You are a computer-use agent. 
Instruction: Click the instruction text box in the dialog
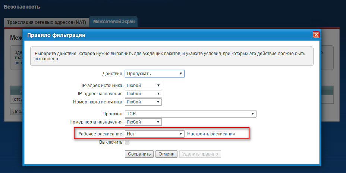click(172, 56)
